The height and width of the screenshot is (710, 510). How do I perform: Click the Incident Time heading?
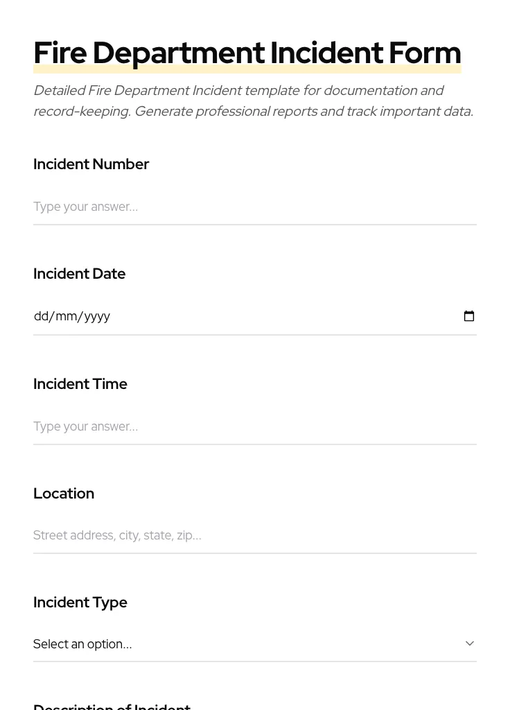point(80,383)
